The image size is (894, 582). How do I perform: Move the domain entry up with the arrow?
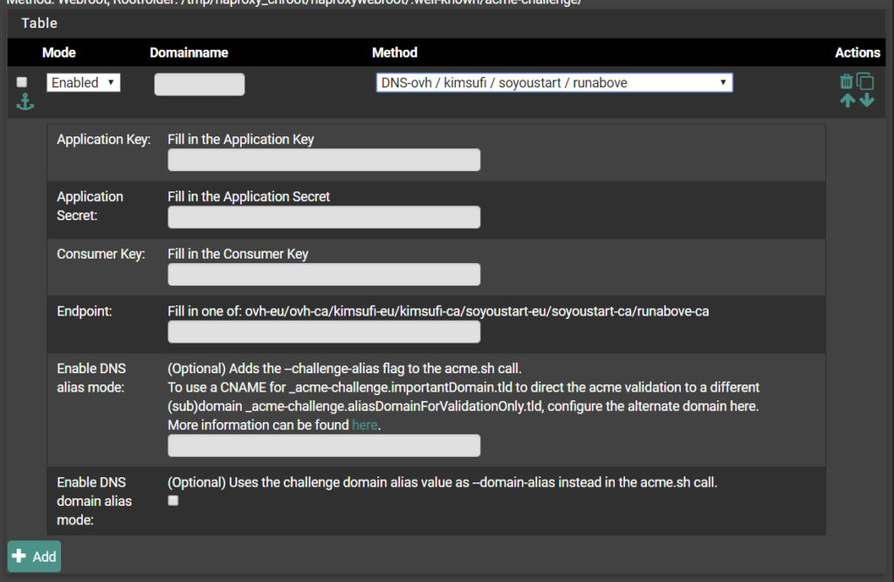[x=847, y=100]
